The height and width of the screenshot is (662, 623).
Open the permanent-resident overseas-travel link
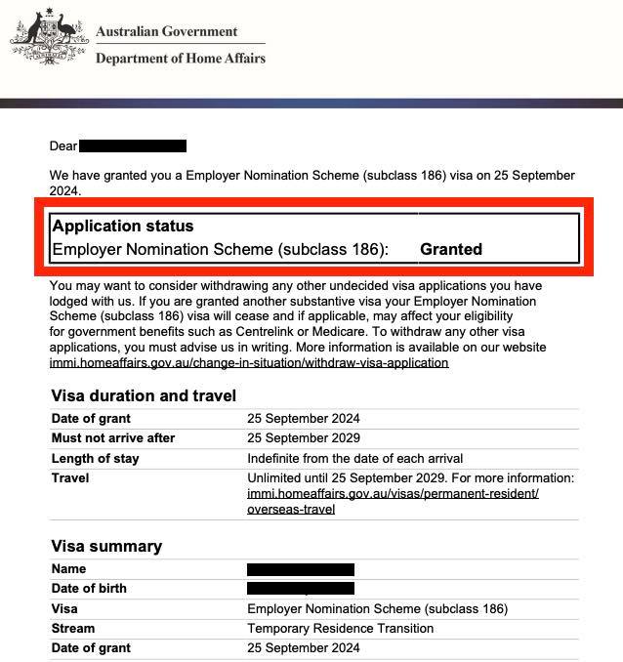point(393,493)
